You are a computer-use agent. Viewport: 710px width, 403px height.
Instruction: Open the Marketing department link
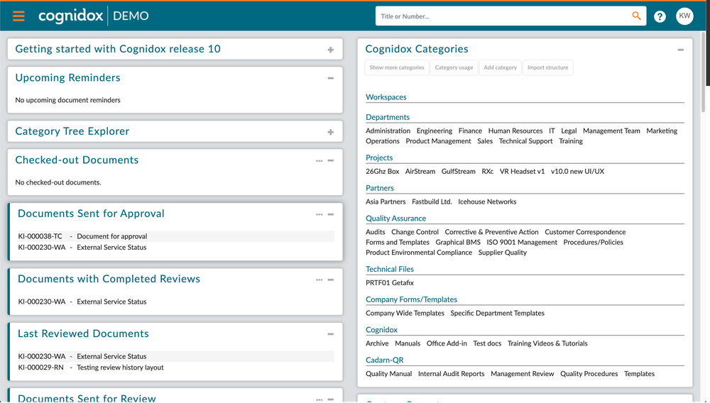coord(662,131)
